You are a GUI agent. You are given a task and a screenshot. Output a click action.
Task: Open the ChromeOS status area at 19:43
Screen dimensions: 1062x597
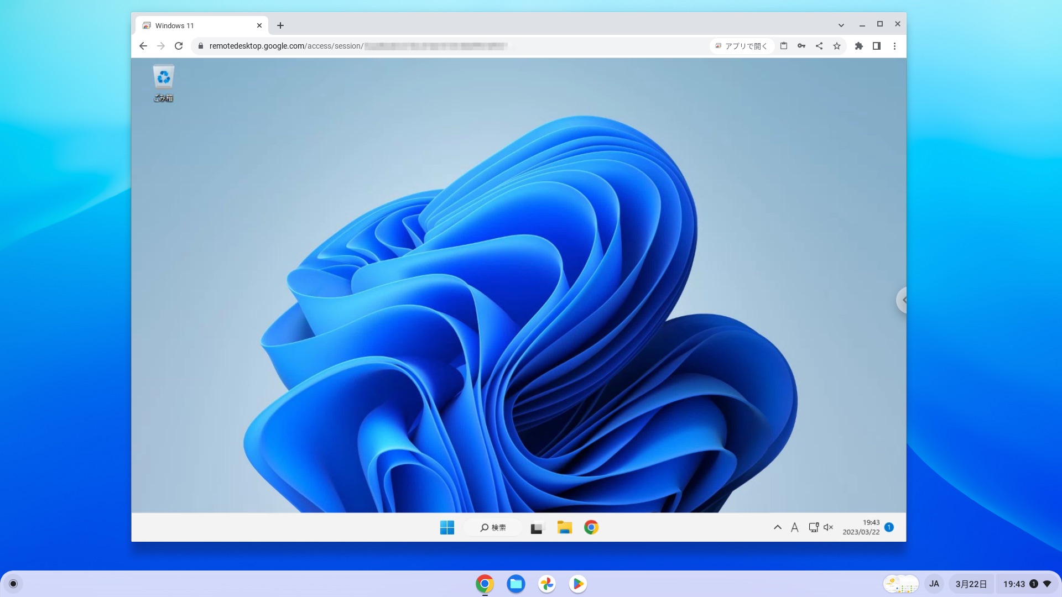(1027, 584)
